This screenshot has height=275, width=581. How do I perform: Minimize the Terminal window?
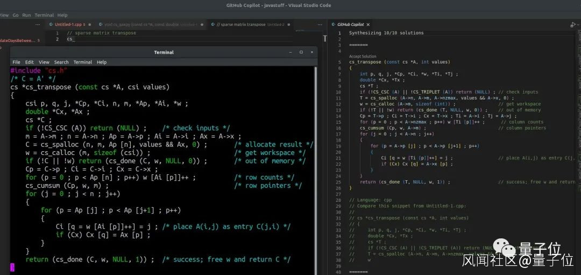tap(290, 52)
